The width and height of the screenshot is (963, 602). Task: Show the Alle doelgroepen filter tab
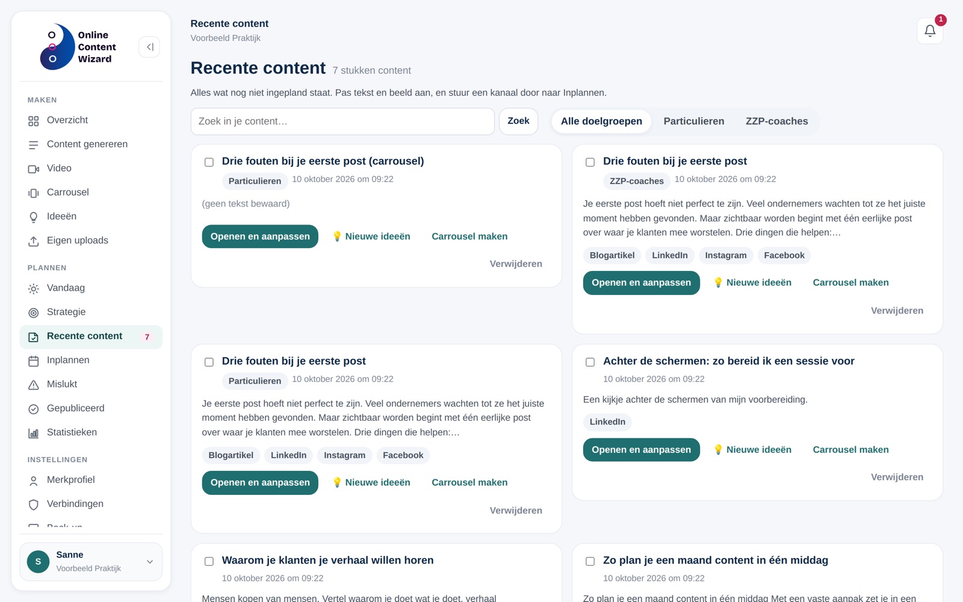point(601,122)
